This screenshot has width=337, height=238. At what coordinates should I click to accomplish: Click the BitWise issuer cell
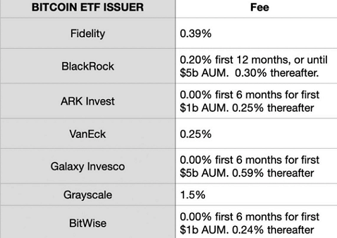(87, 222)
